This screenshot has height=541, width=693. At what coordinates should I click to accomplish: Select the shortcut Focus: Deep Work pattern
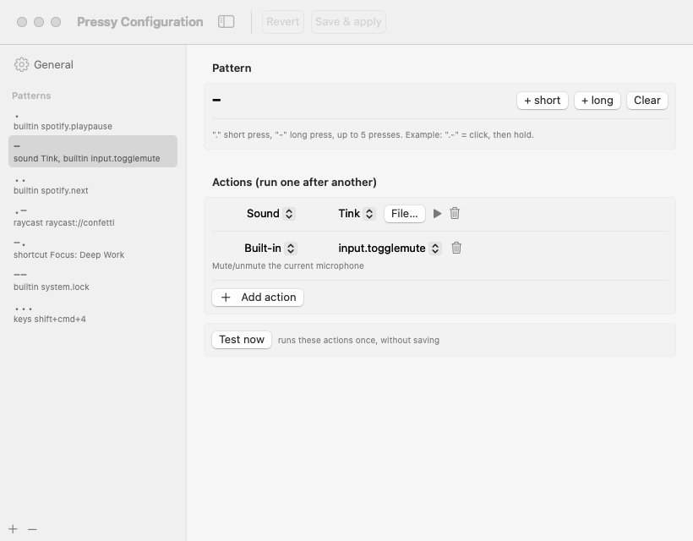click(x=93, y=249)
